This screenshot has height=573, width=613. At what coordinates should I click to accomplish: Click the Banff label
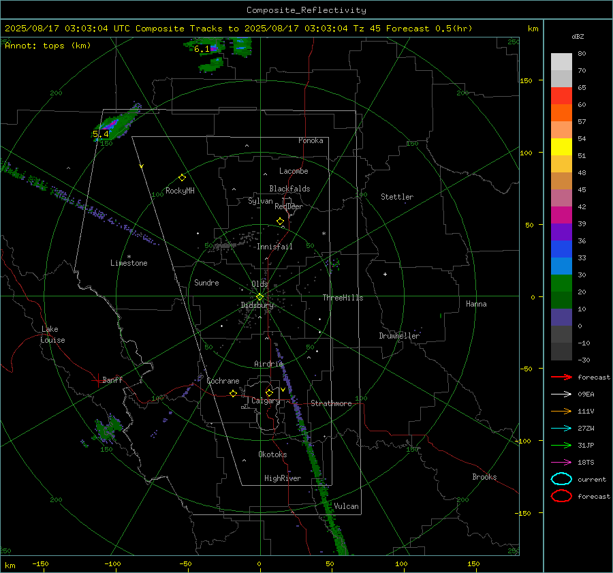point(112,380)
